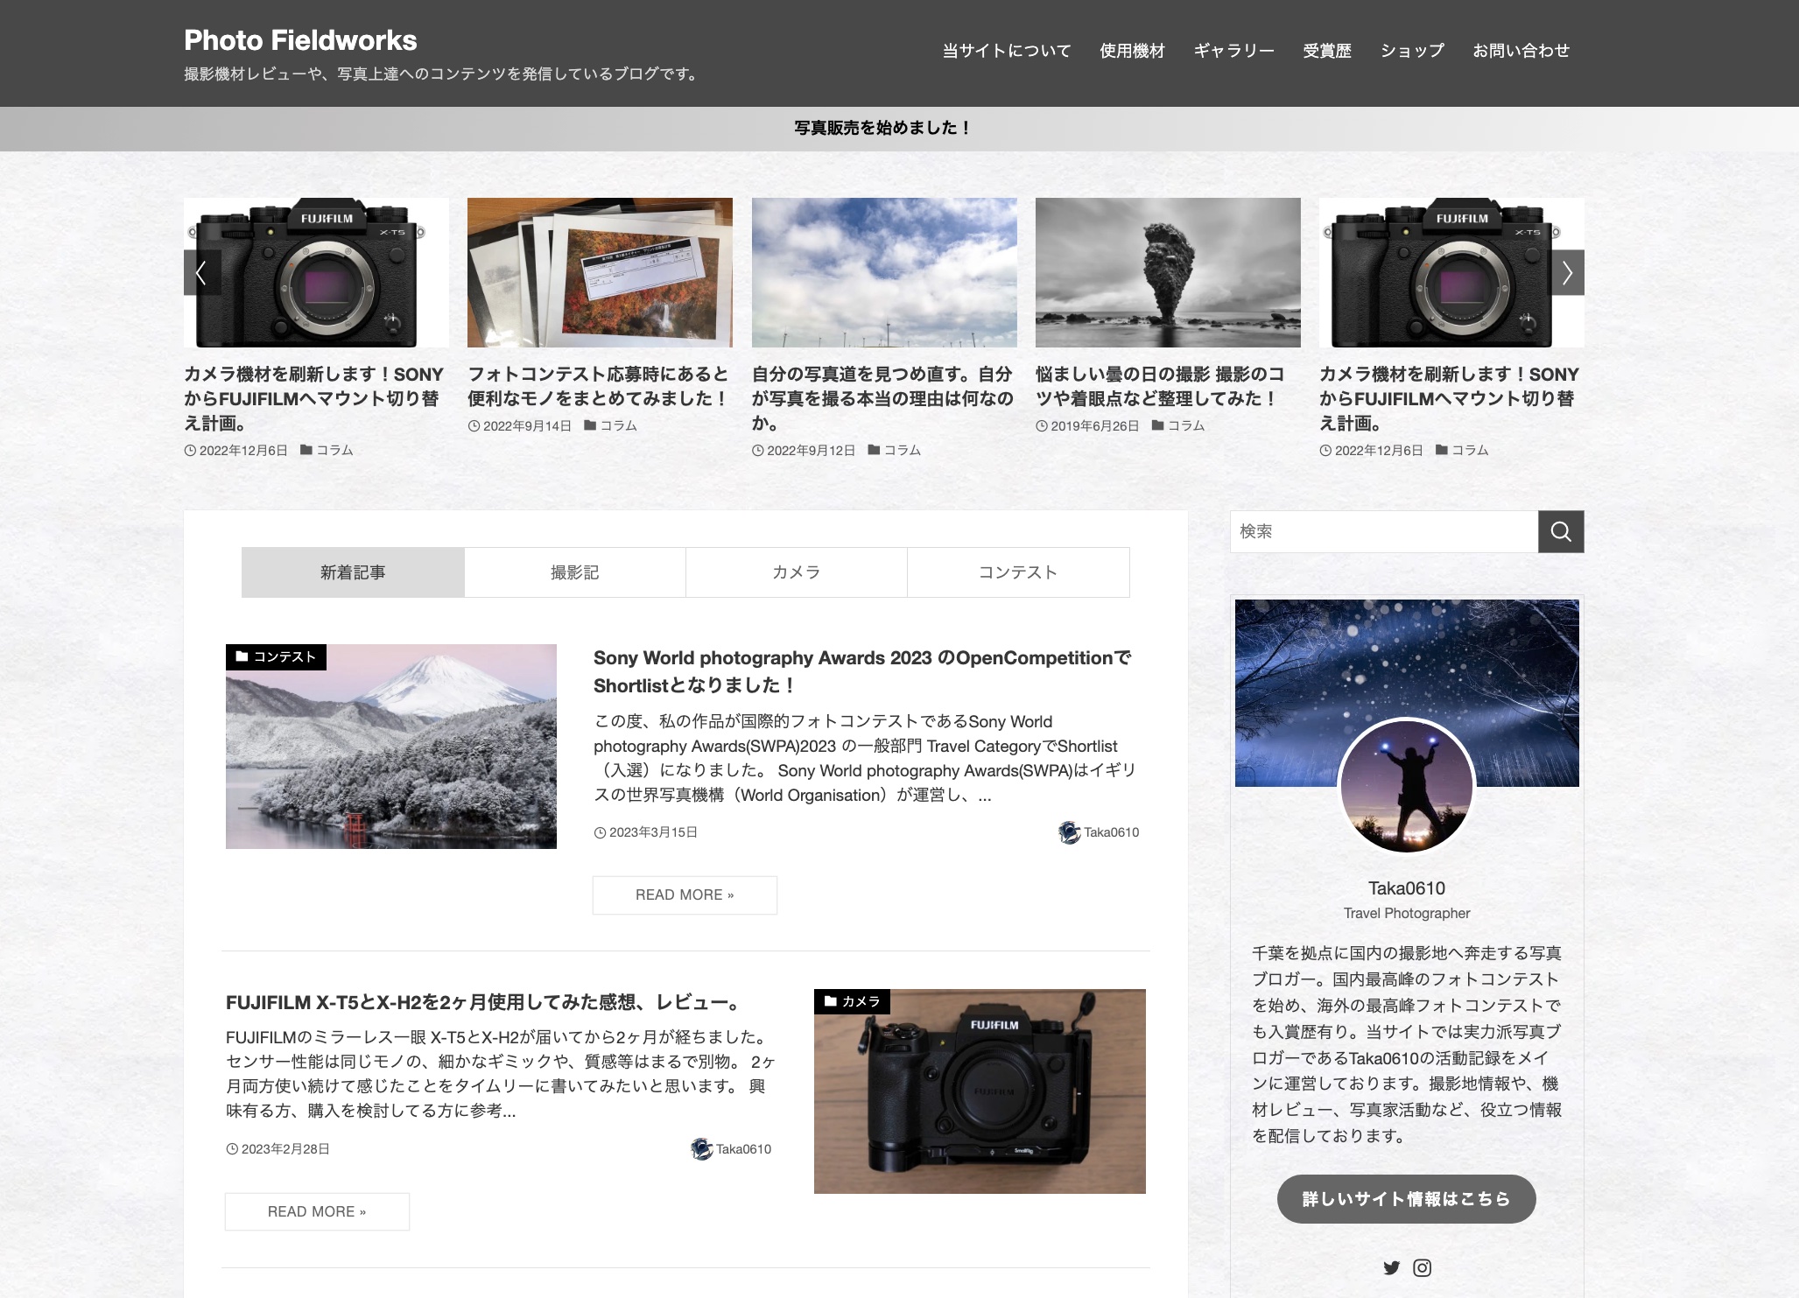This screenshot has height=1298, width=1799.
Task: Open the black-and-white sea rock thumbnail
Action: coord(1168,272)
